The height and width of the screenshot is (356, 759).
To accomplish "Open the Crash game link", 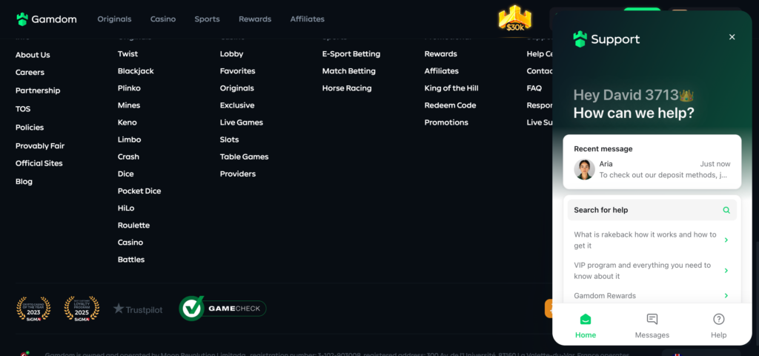I will point(128,157).
